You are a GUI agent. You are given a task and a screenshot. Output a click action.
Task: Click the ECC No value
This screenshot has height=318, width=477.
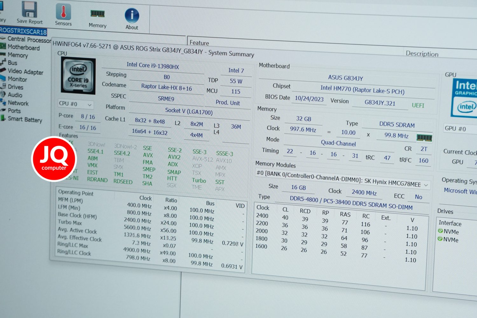[418, 197]
